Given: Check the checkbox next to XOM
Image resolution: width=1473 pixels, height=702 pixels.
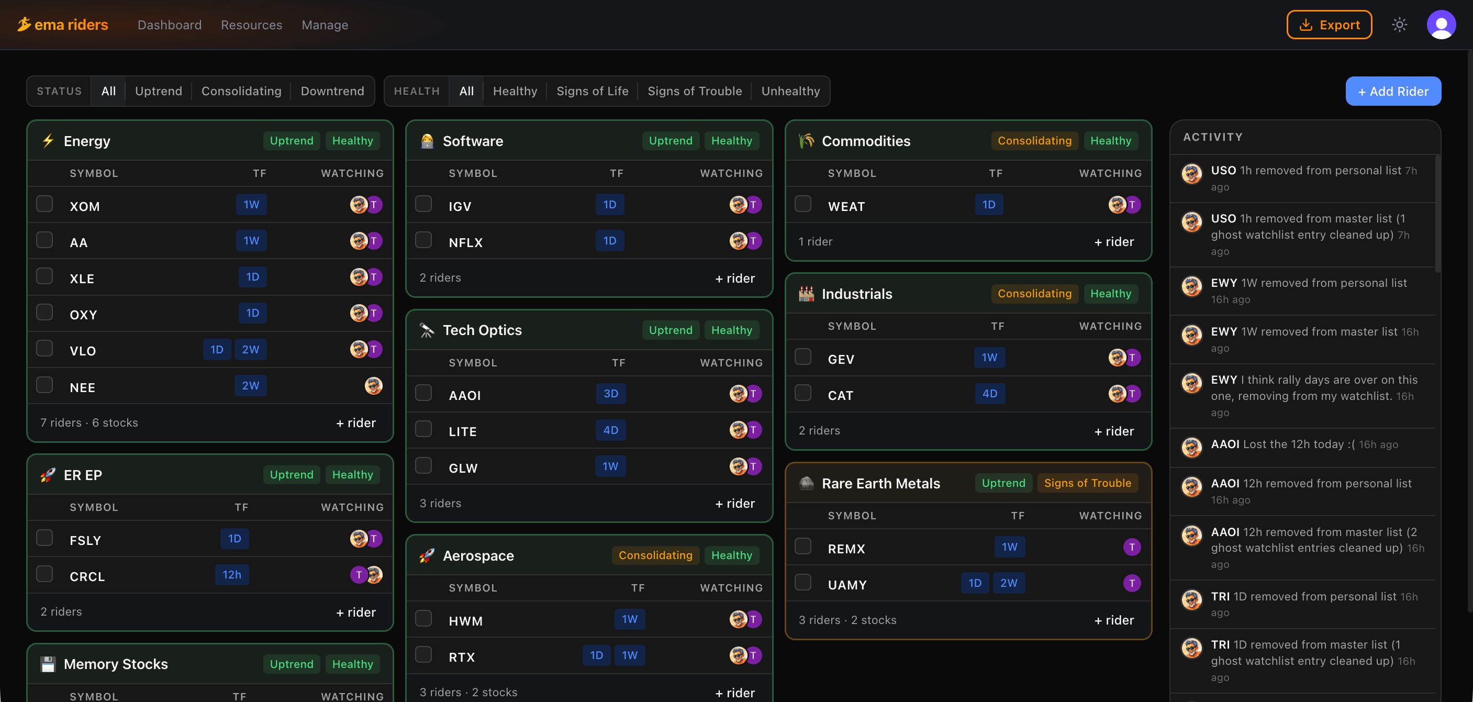Looking at the screenshot, I should (44, 204).
